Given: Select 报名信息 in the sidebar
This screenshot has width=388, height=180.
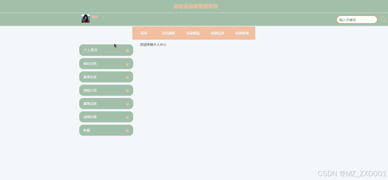Looking at the screenshot, I should click(106, 64).
